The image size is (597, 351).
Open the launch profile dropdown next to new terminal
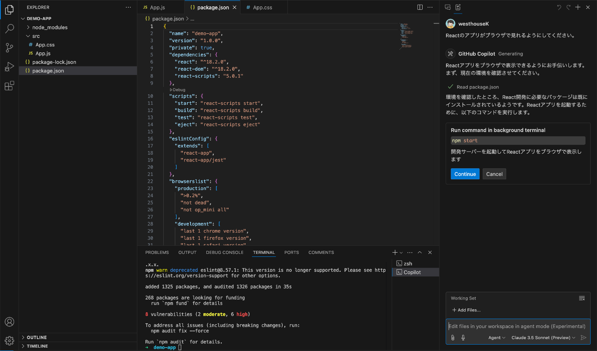click(x=401, y=253)
